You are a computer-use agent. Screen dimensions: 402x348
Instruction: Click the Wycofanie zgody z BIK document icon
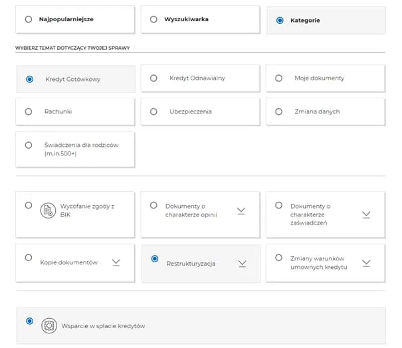(48, 211)
